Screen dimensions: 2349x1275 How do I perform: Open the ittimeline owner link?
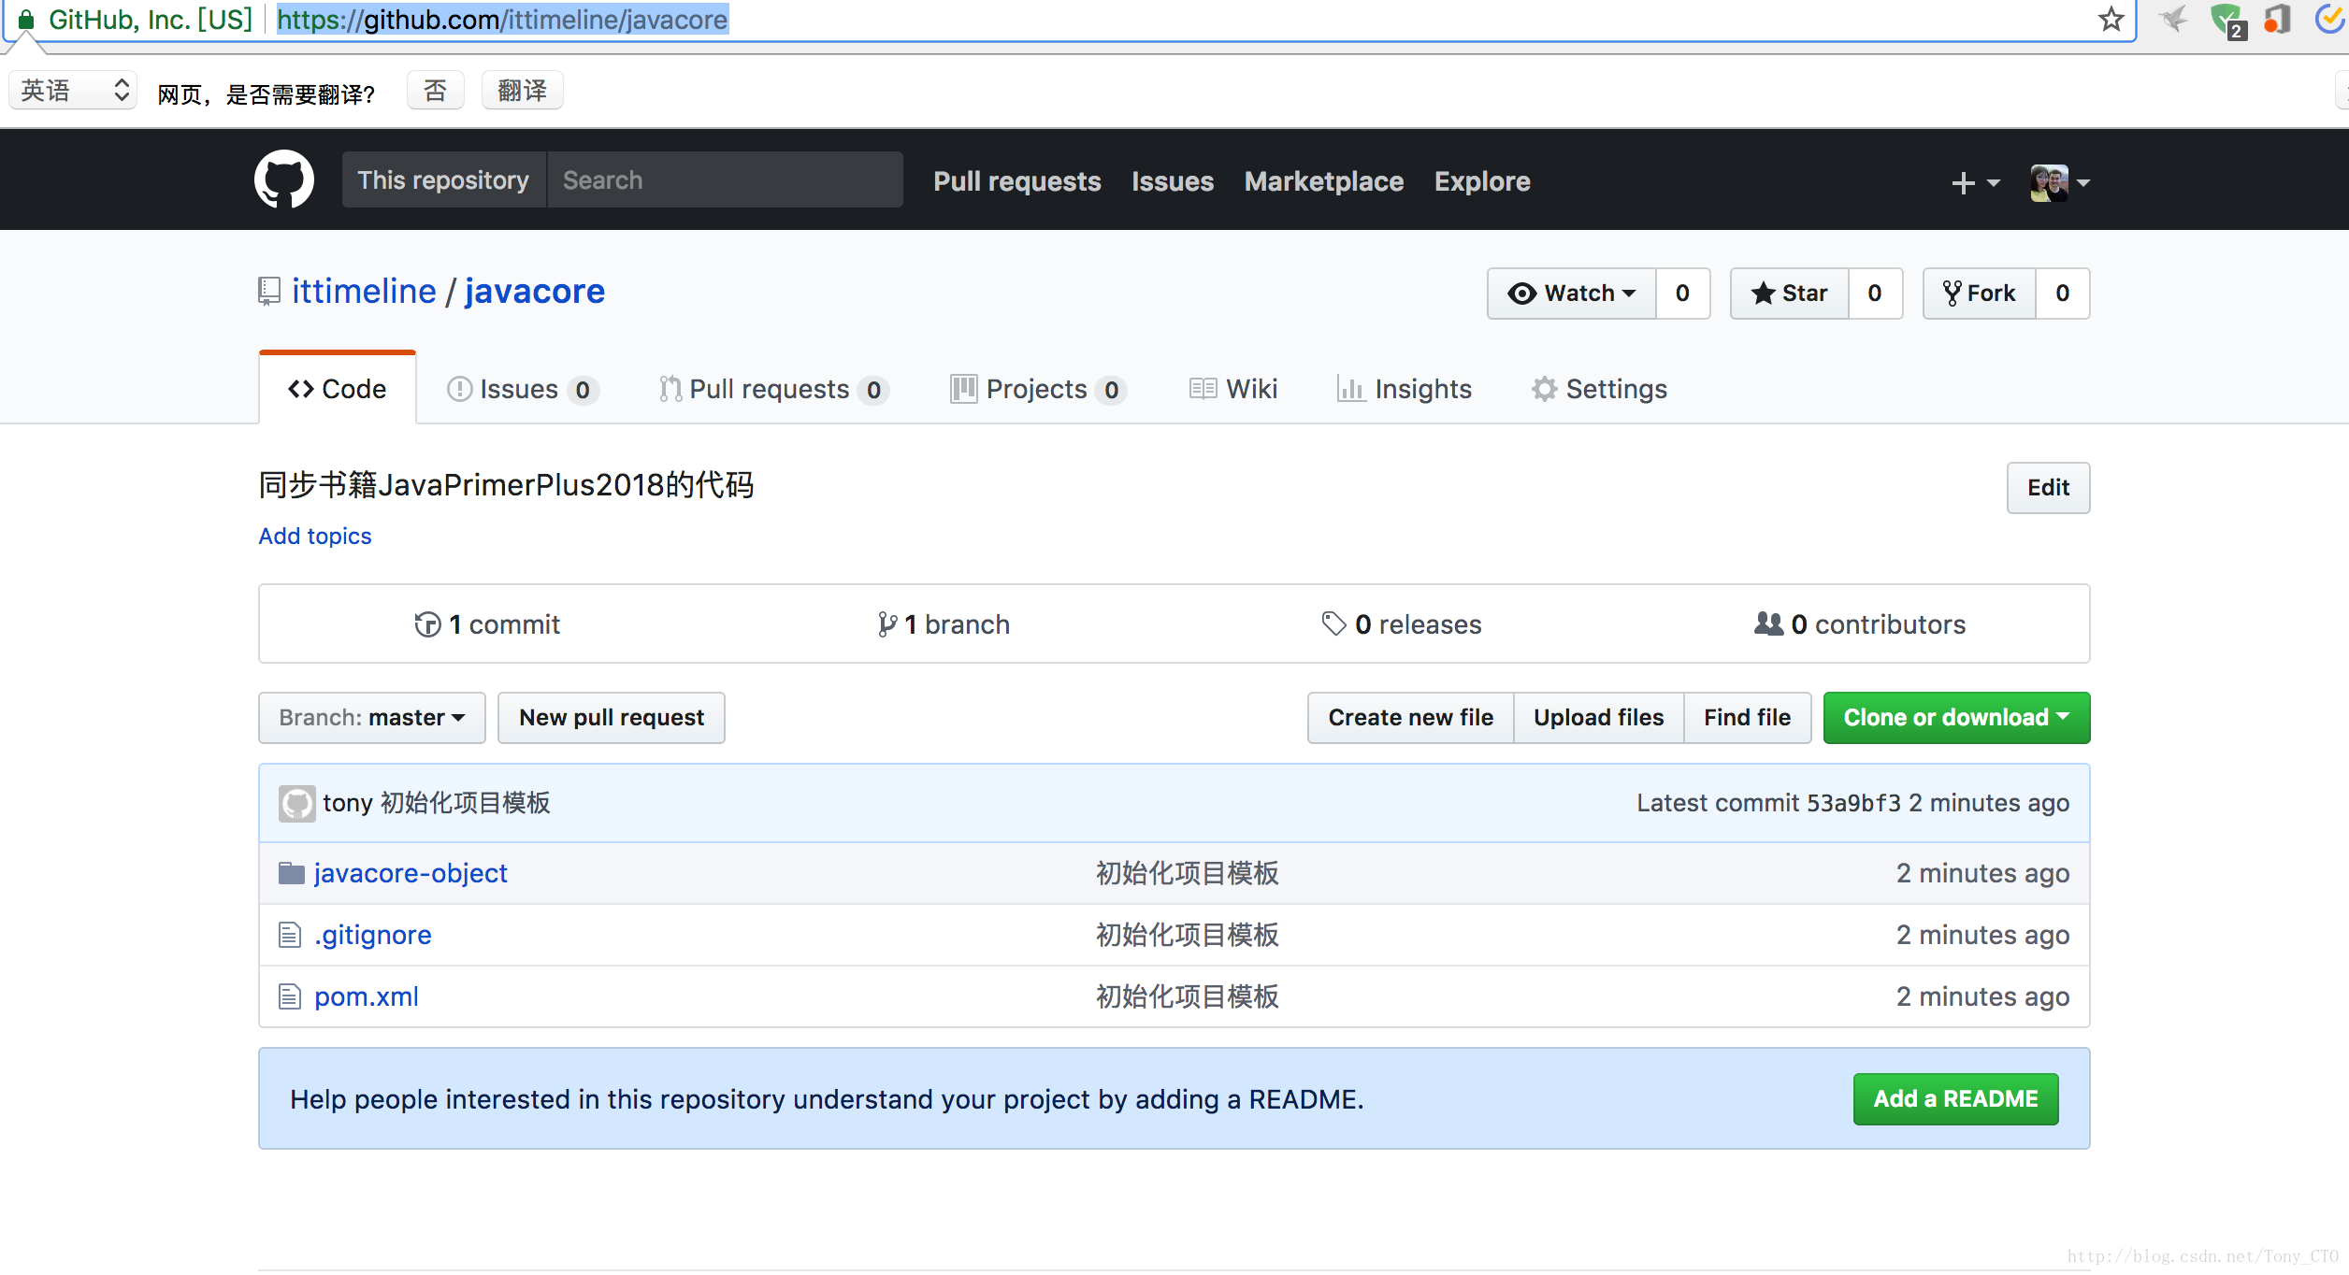point(364,292)
